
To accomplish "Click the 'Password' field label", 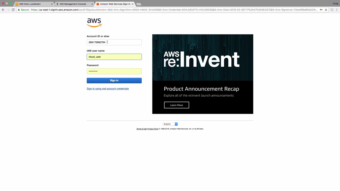I will coord(92,65).
